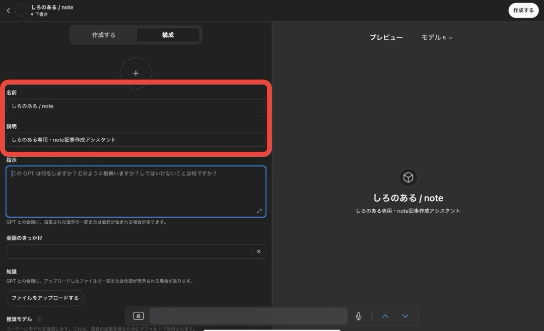Go back using the top-left arrow
The height and width of the screenshot is (331, 544).
9,11
